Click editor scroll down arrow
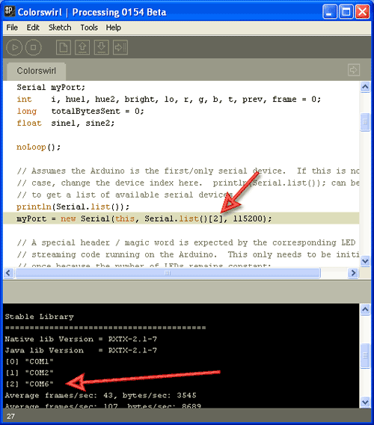 (x=365, y=261)
